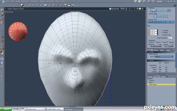177x111 pixels.
Task: Select the magnifier zoom tool
Action: coord(2,67)
